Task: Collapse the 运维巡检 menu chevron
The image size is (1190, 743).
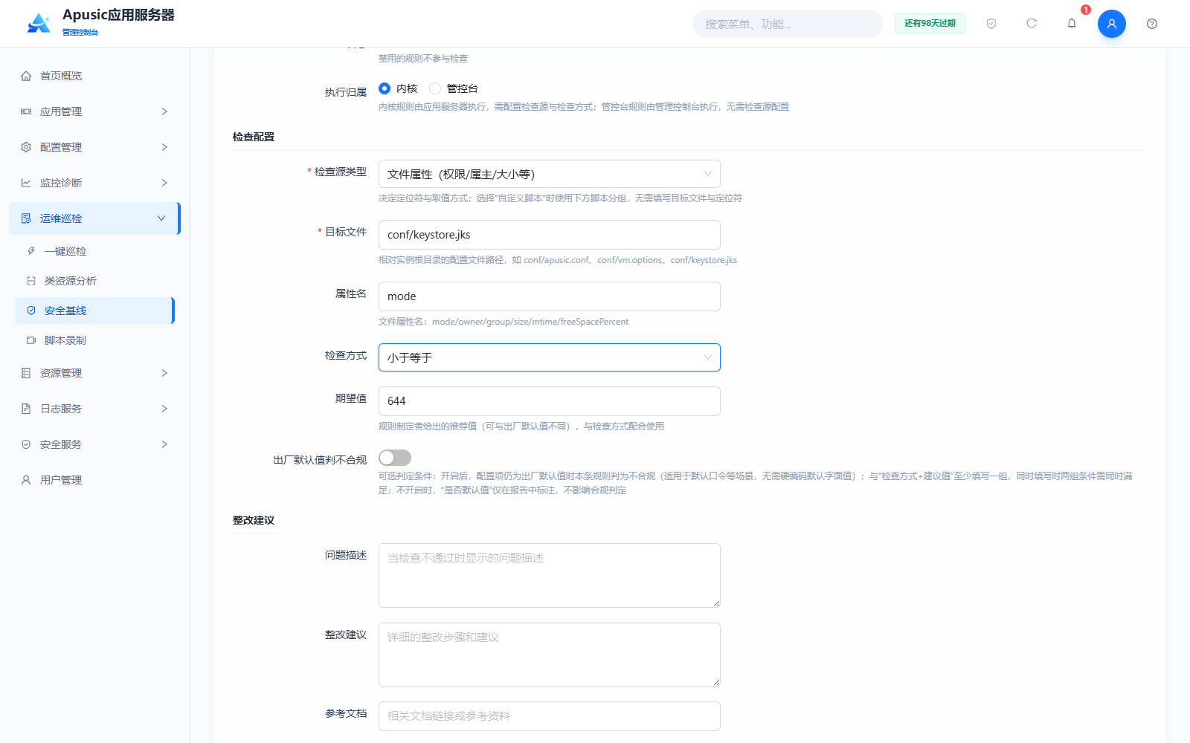Action: pyautogui.click(x=161, y=218)
